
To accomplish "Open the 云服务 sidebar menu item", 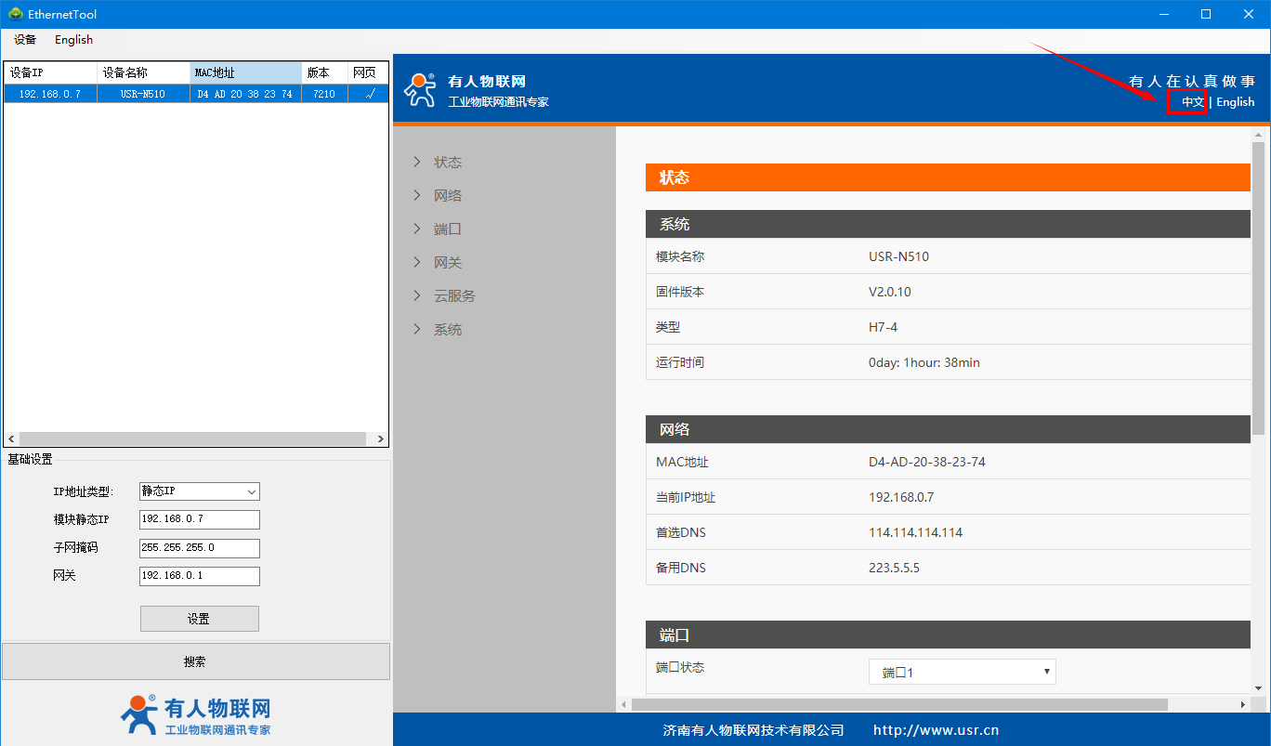I will coord(453,296).
